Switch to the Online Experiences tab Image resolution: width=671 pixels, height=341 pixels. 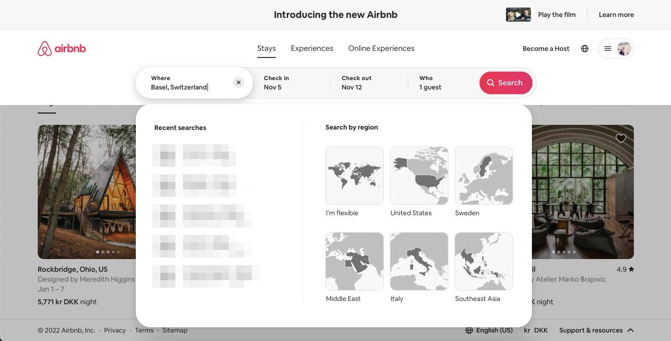pos(381,48)
